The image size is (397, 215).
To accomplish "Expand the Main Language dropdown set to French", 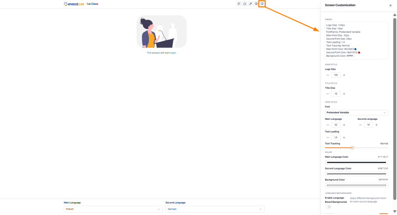I will pos(113,209).
